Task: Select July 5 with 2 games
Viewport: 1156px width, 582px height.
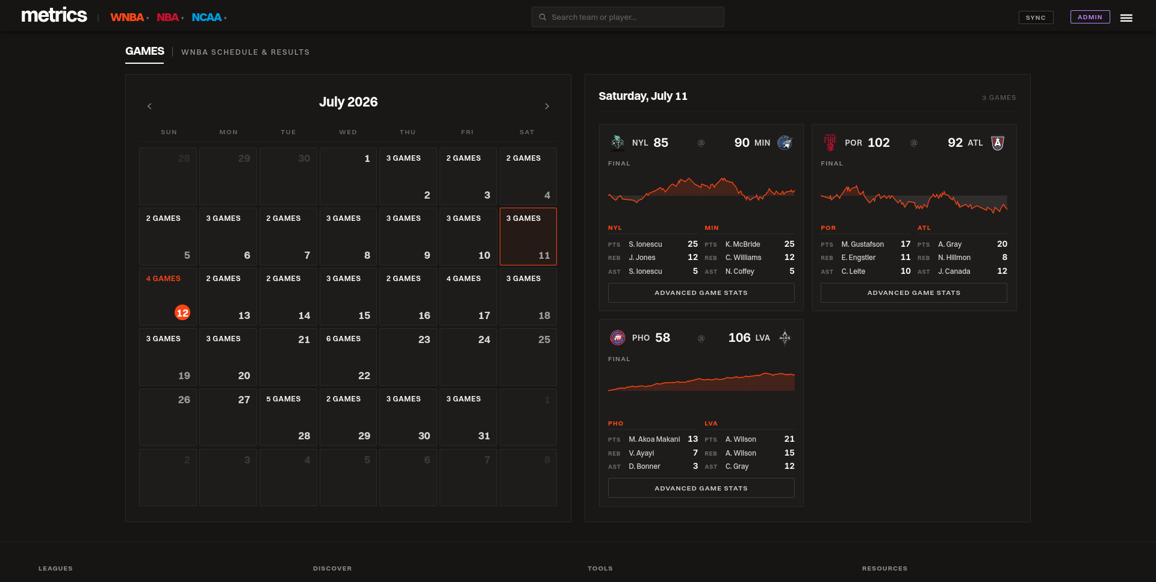Action: coord(167,237)
